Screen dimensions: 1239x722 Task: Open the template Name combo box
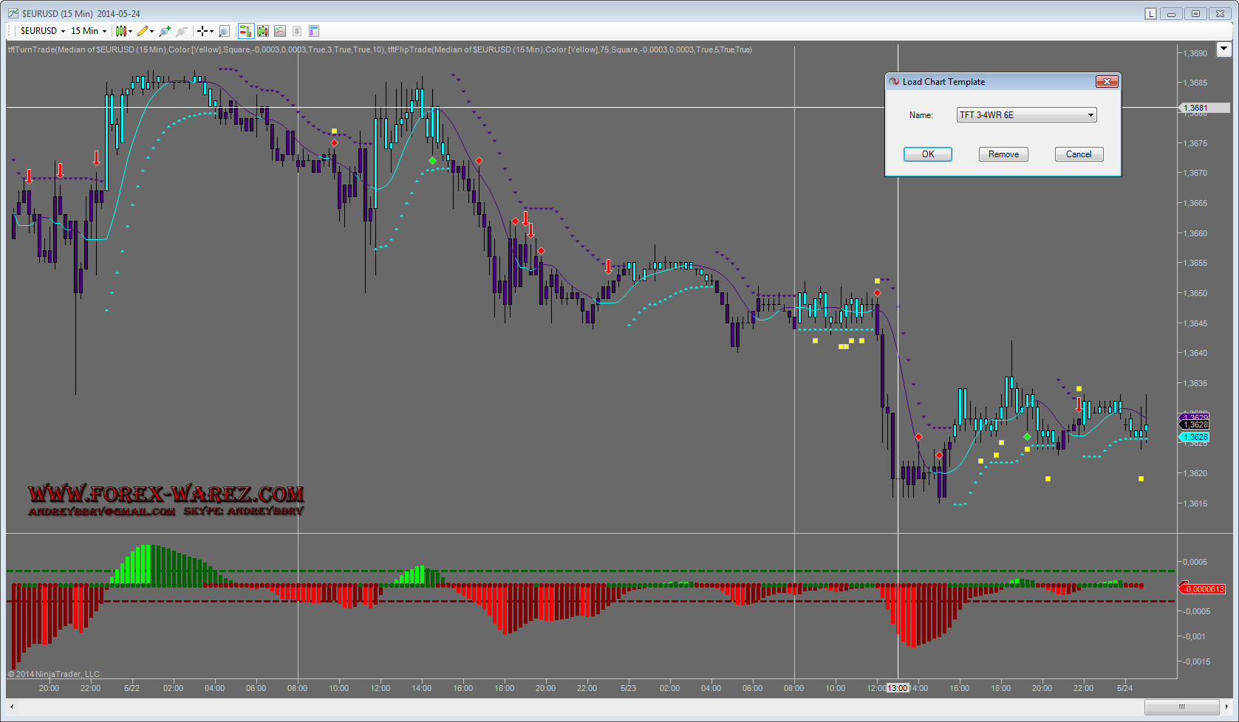point(1026,115)
